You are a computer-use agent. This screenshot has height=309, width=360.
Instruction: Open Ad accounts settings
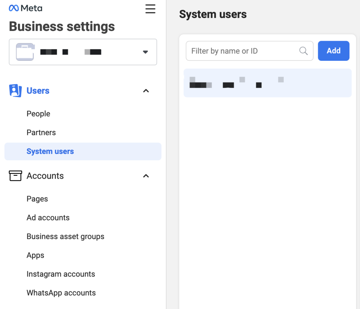click(x=48, y=218)
